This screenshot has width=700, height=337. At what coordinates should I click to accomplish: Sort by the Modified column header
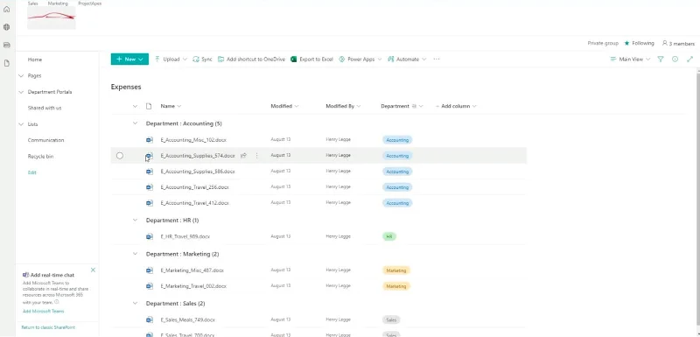(284, 106)
